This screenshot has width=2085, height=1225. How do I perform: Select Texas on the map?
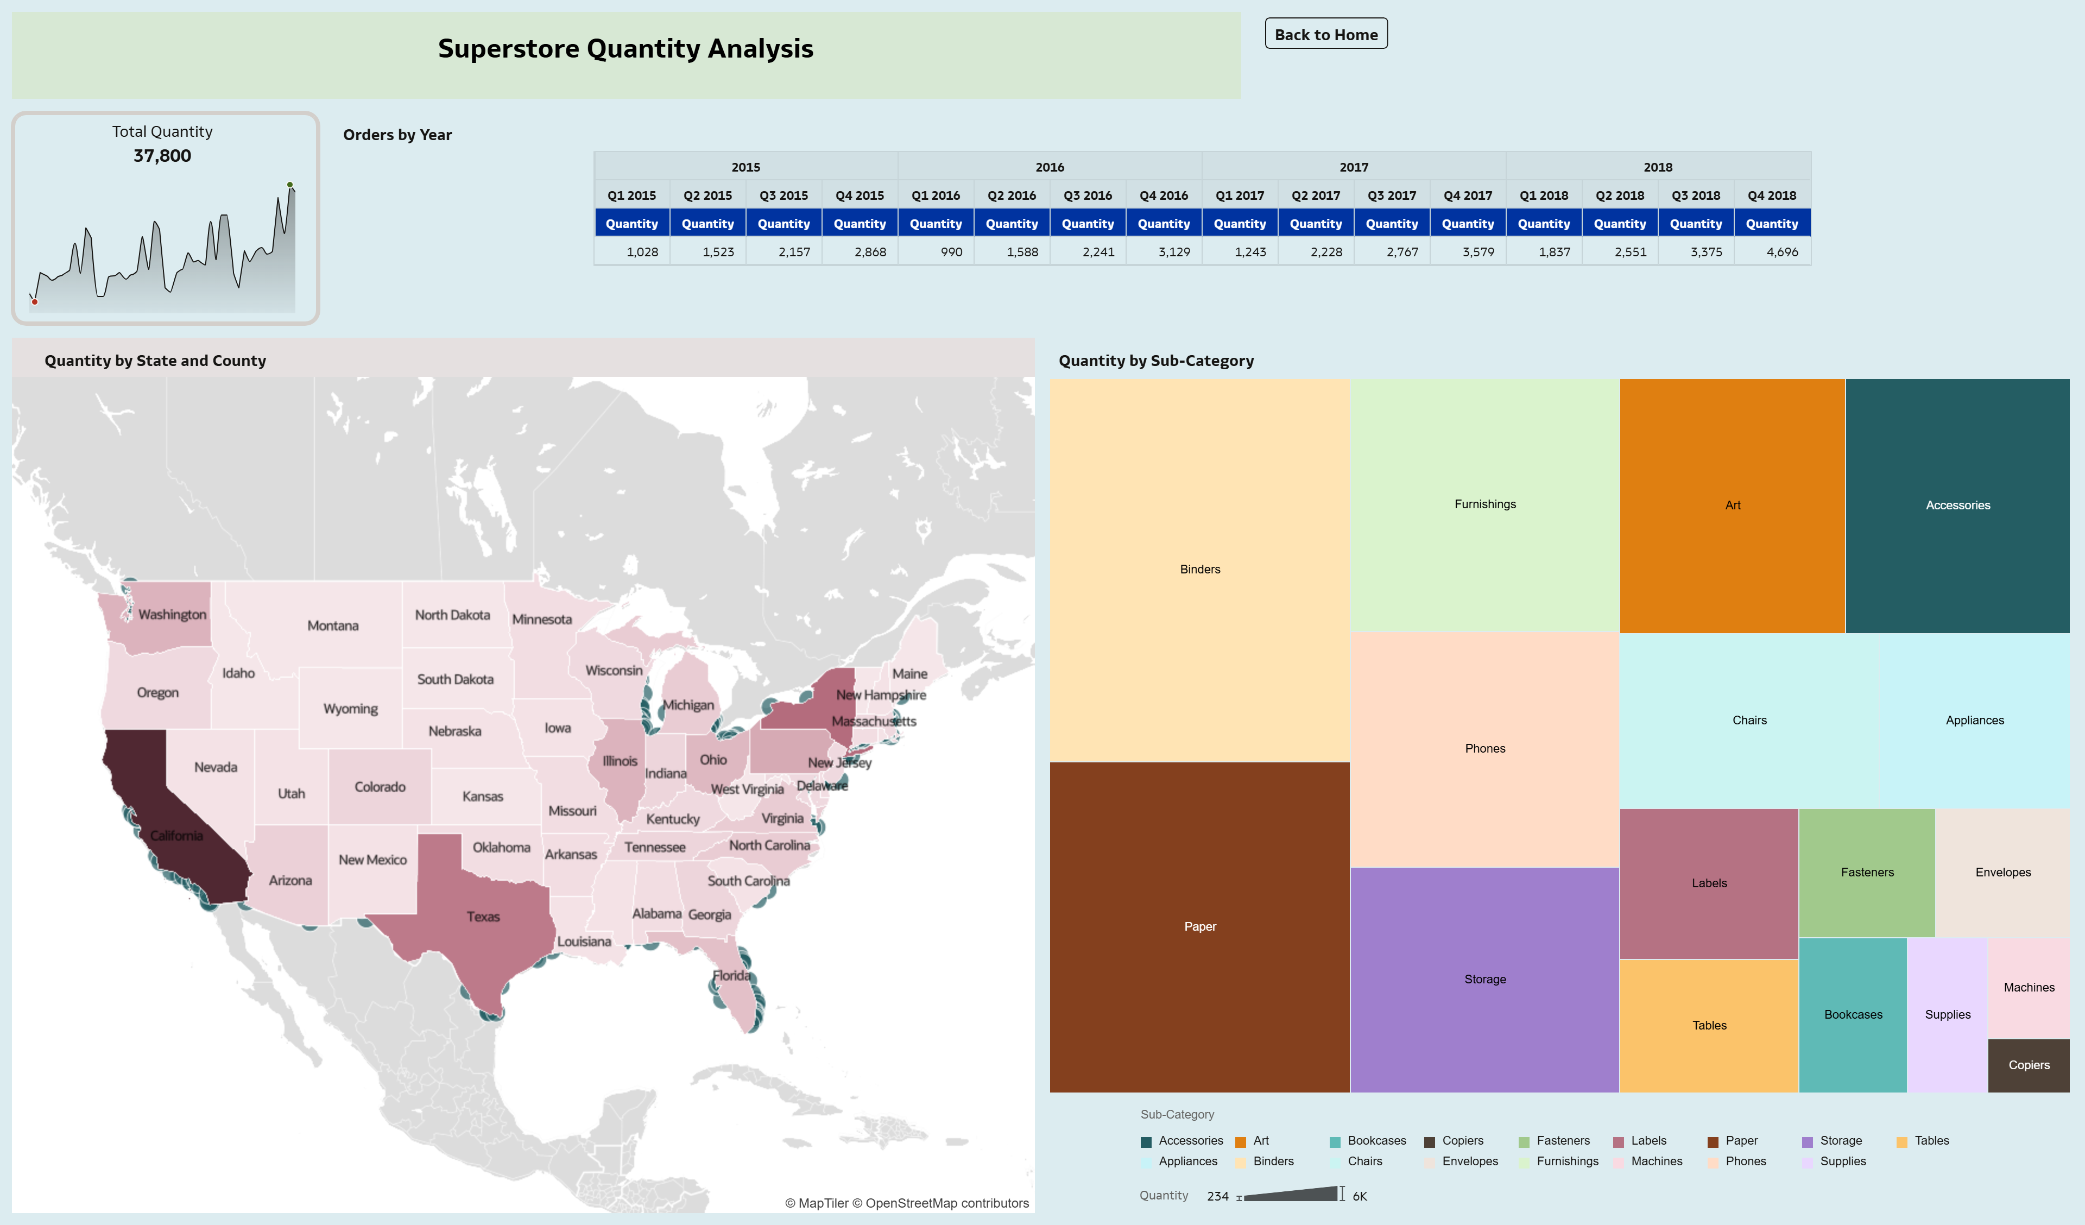tap(484, 916)
